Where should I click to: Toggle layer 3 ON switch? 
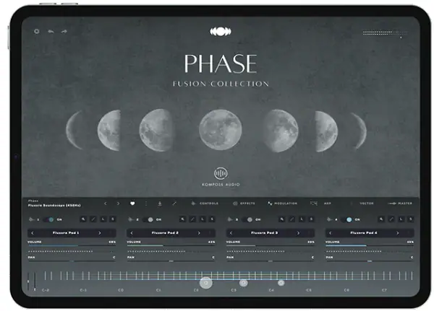[x=248, y=219]
